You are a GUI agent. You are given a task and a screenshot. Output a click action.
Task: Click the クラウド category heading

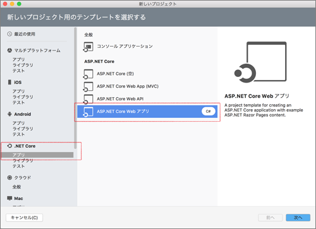(x=23, y=178)
